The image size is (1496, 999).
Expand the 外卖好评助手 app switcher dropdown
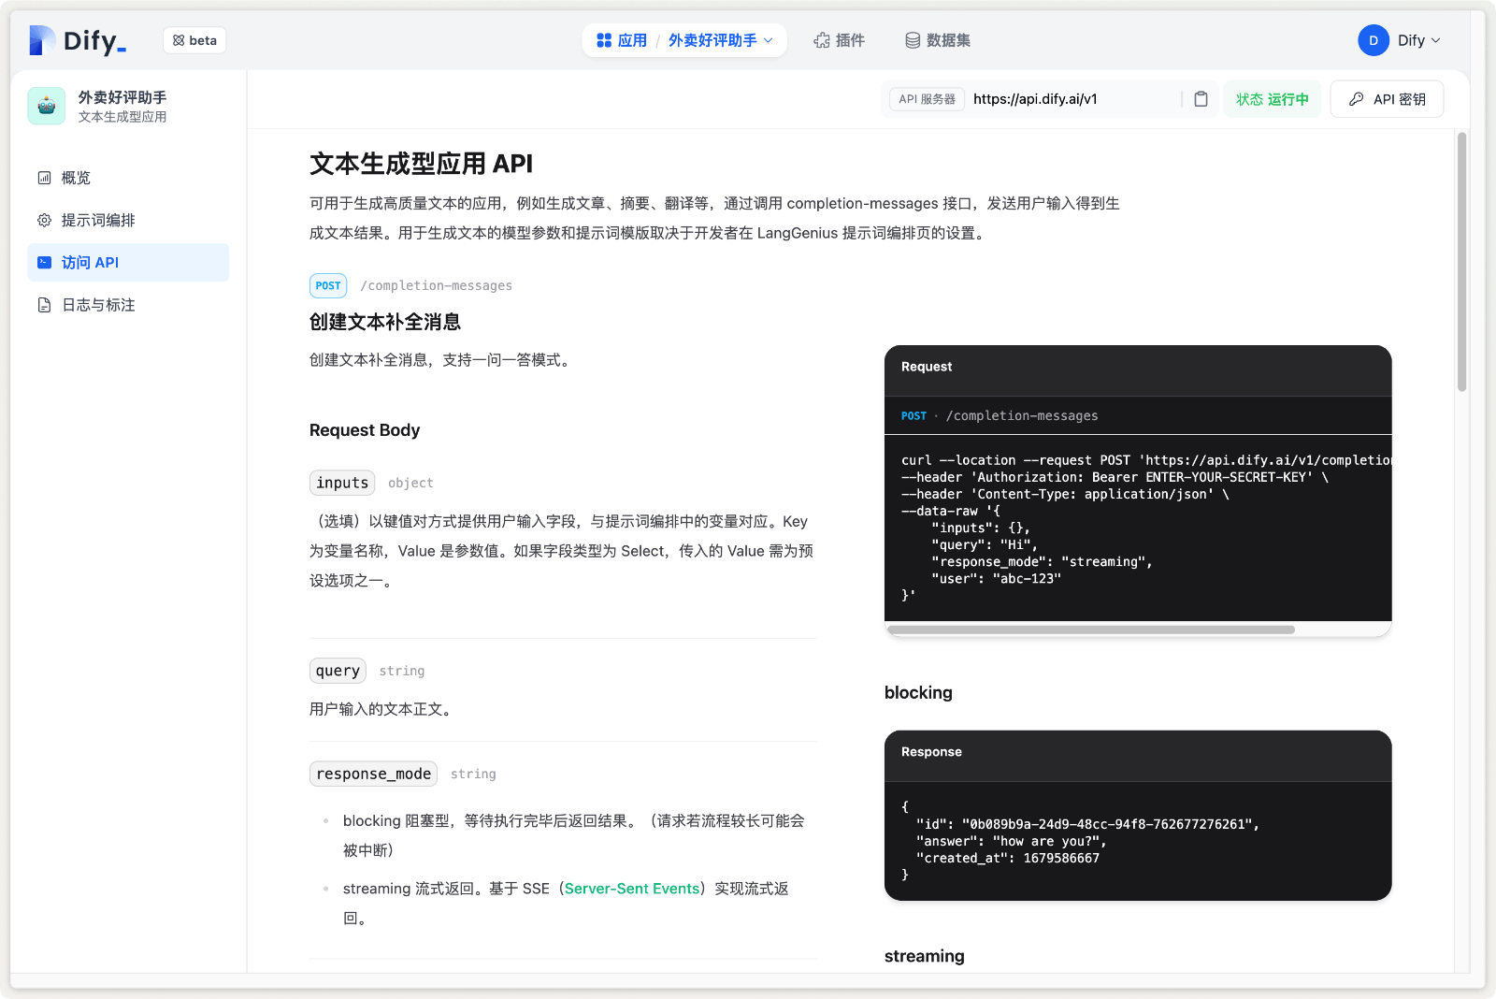pyautogui.click(x=720, y=40)
